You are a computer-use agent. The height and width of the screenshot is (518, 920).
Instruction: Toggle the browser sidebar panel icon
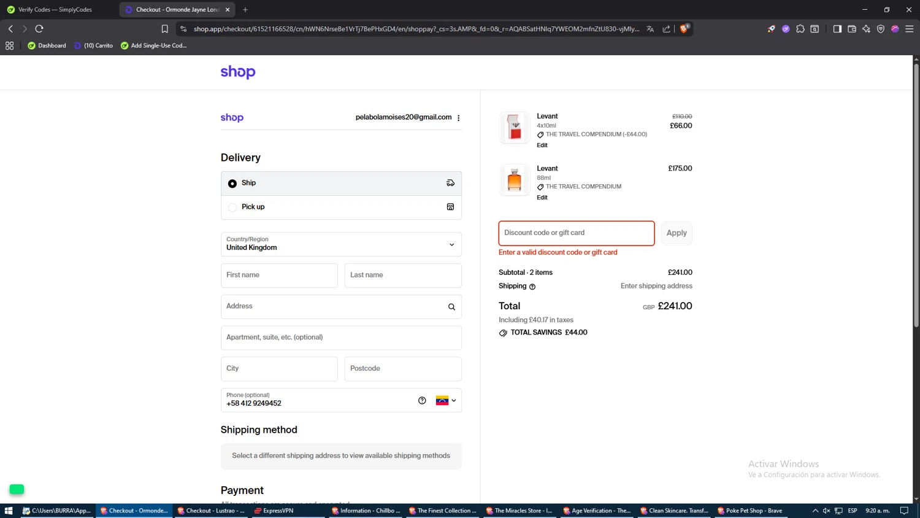click(837, 29)
